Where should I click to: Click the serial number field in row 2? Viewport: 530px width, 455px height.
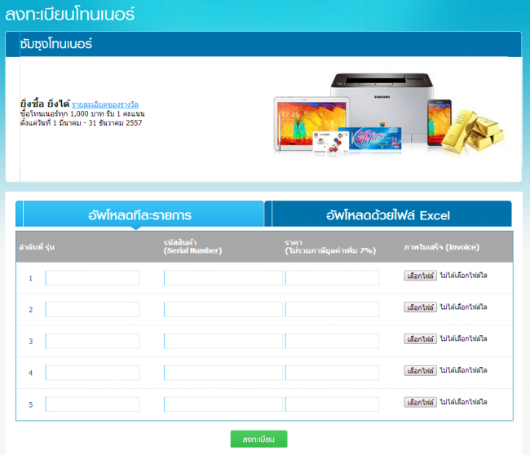click(223, 309)
